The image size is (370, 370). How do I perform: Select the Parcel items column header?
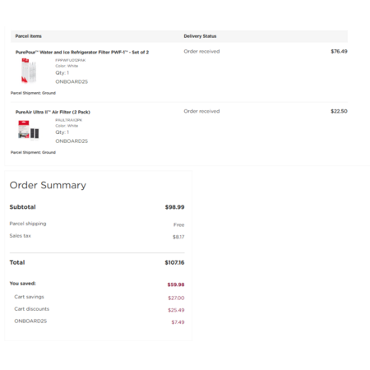click(28, 36)
